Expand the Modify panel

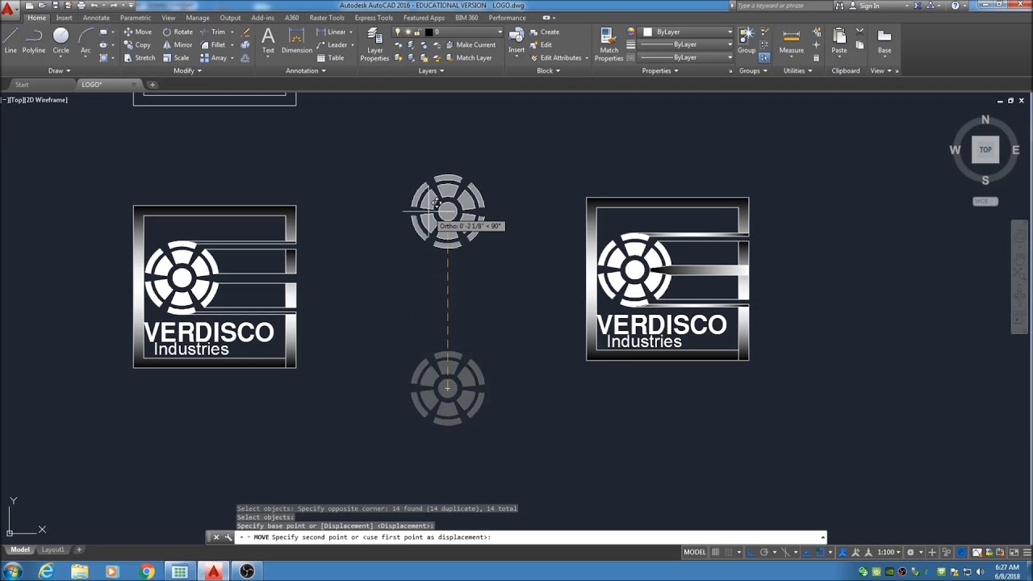point(187,71)
